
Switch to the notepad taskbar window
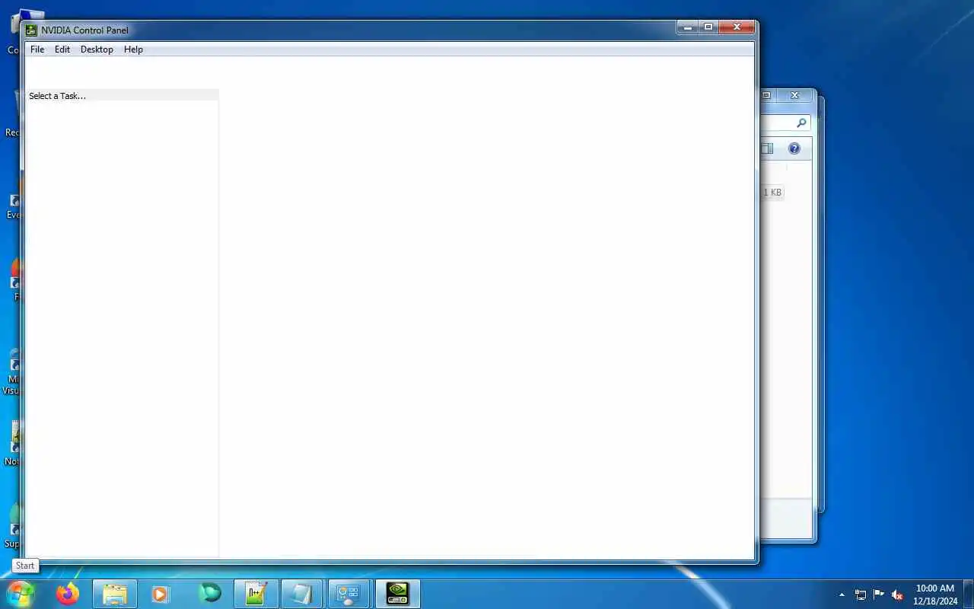302,594
